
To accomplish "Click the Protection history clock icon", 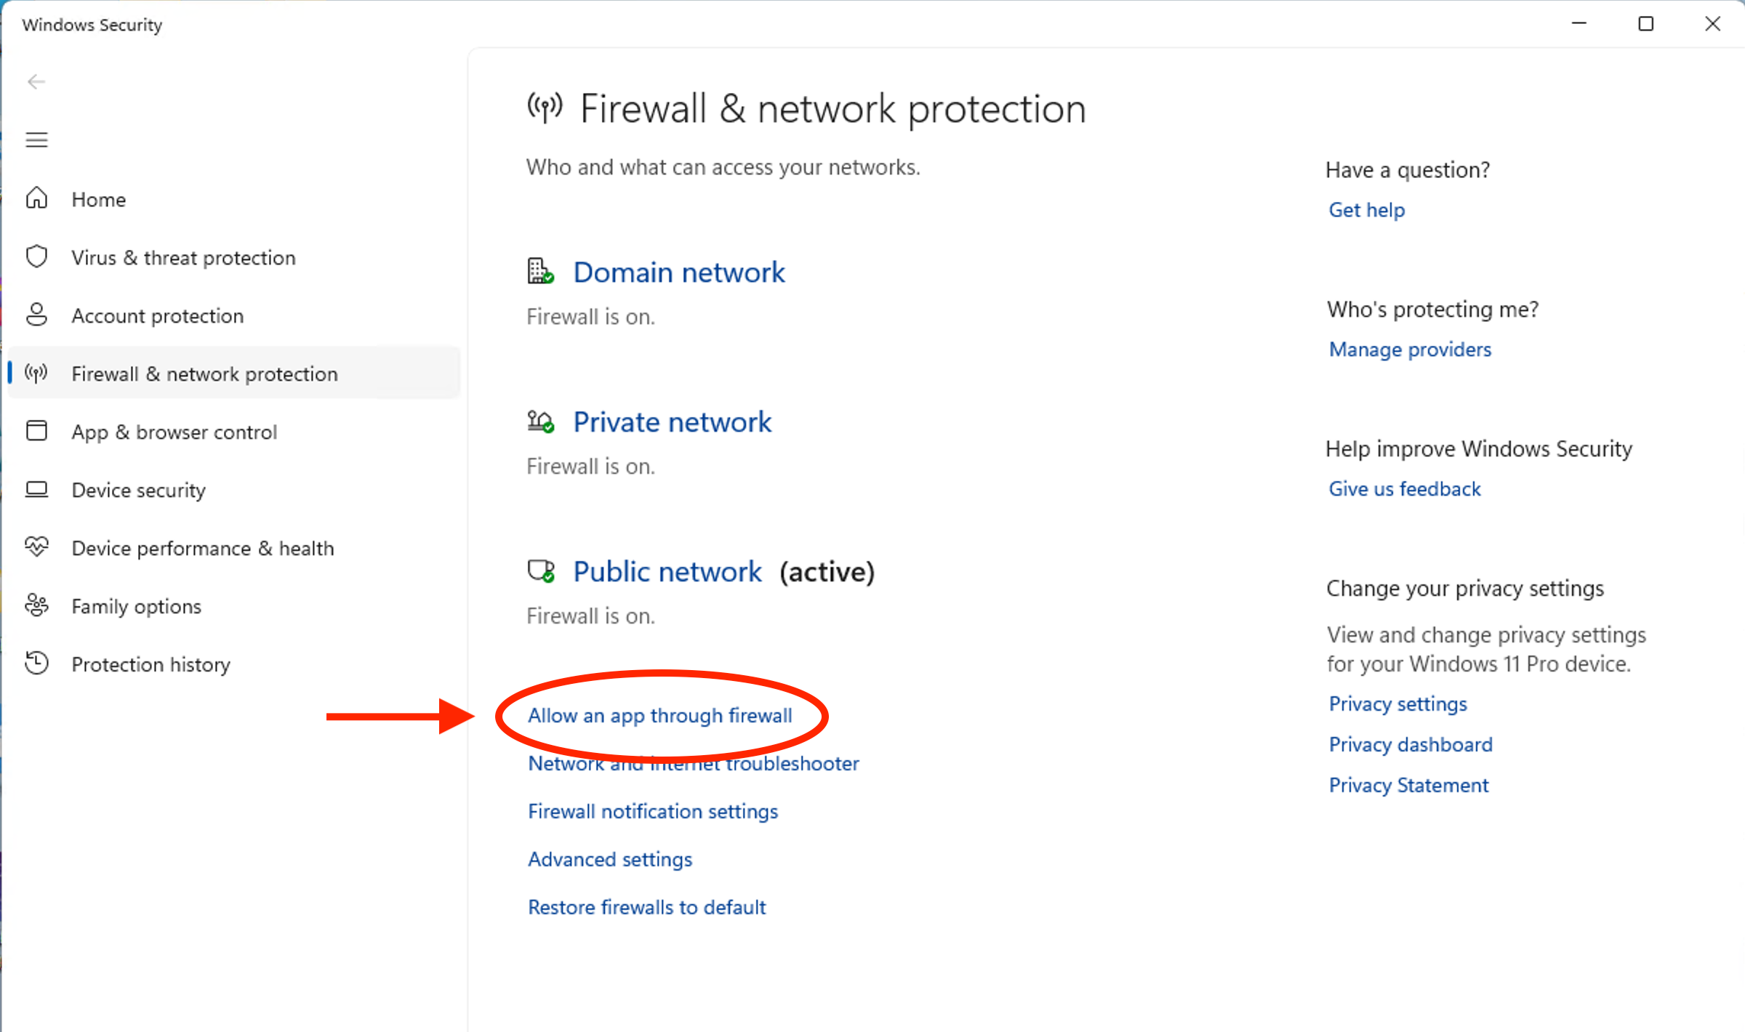I will pos(36,664).
